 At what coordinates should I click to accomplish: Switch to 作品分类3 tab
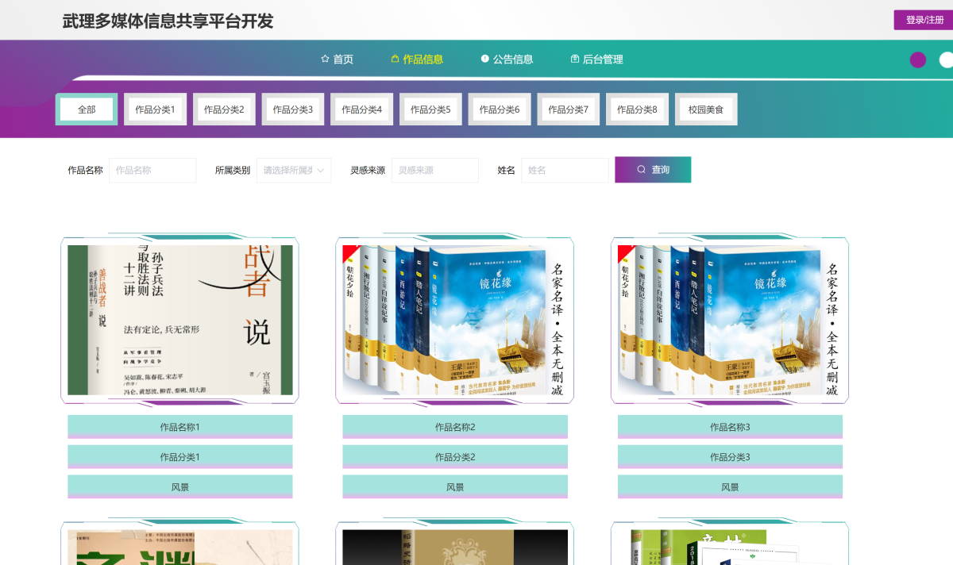click(x=293, y=110)
